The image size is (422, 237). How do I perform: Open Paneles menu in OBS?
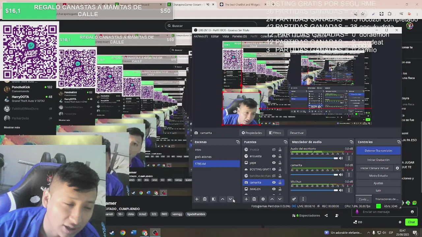point(240,36)
